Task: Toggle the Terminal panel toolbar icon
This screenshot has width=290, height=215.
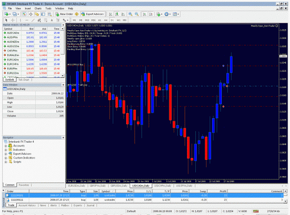Action: click(43, 14)
